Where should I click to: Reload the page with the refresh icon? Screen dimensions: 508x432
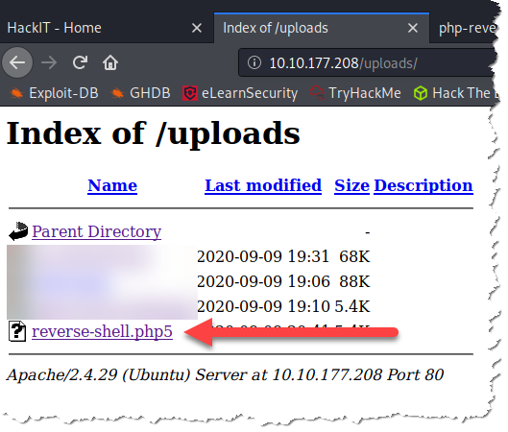tap(80, 62)
